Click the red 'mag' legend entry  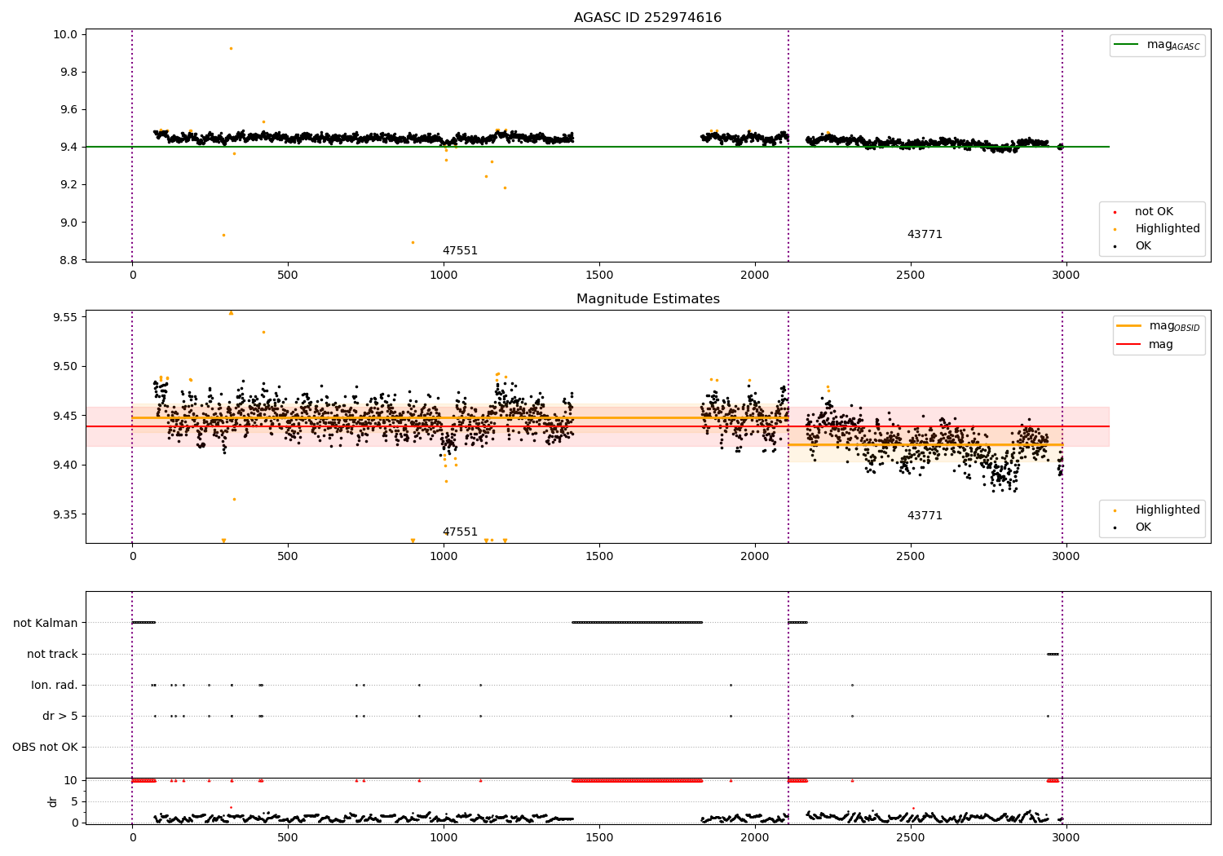click(x=1146, y=344)
